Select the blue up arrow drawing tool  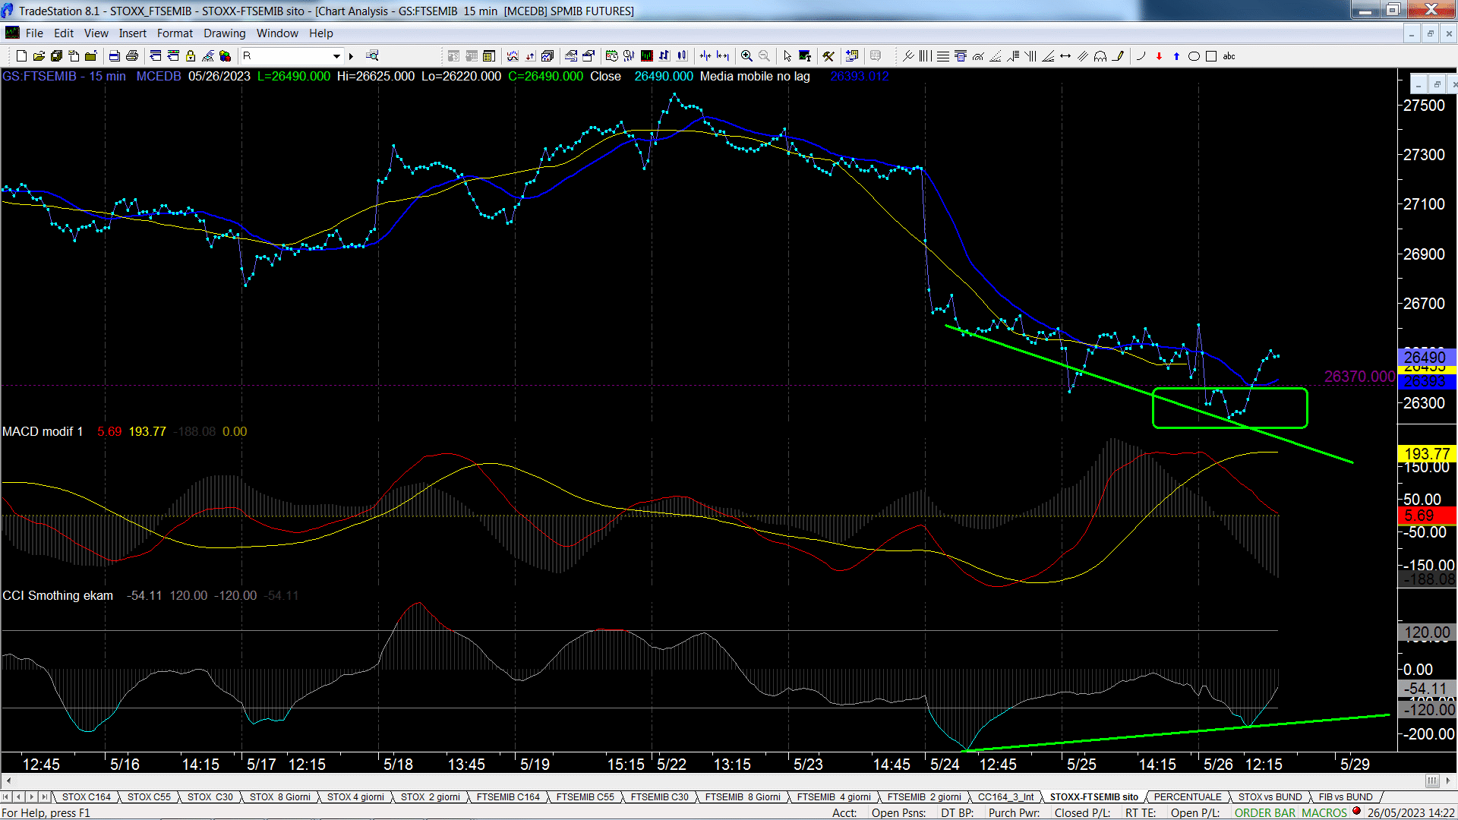[x=1176, y=56]
